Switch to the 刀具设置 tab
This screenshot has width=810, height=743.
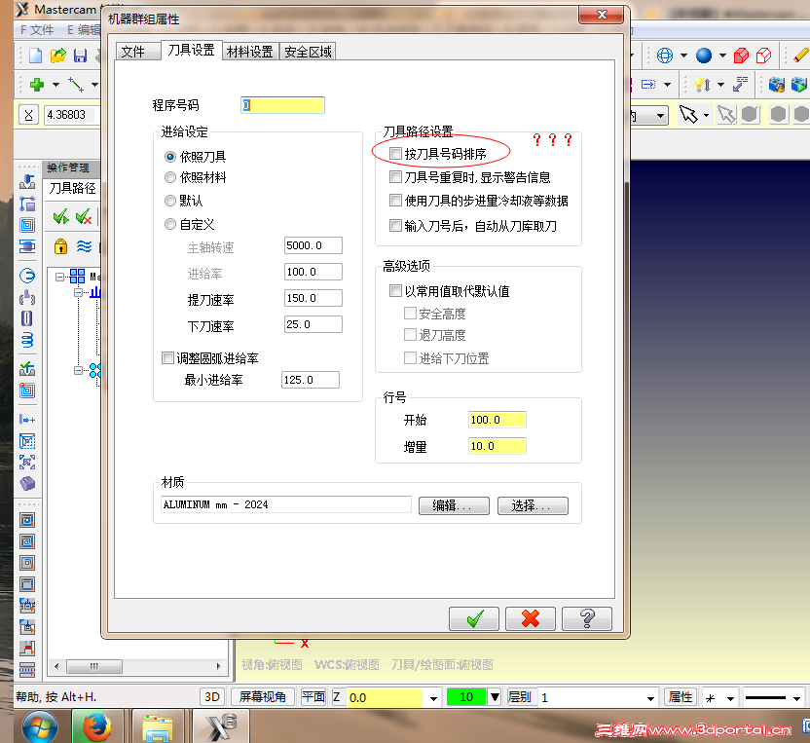[191, 50]
